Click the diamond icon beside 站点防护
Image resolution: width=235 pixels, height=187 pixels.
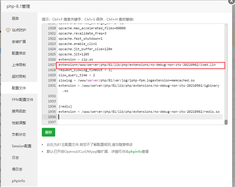coord(8,30)
